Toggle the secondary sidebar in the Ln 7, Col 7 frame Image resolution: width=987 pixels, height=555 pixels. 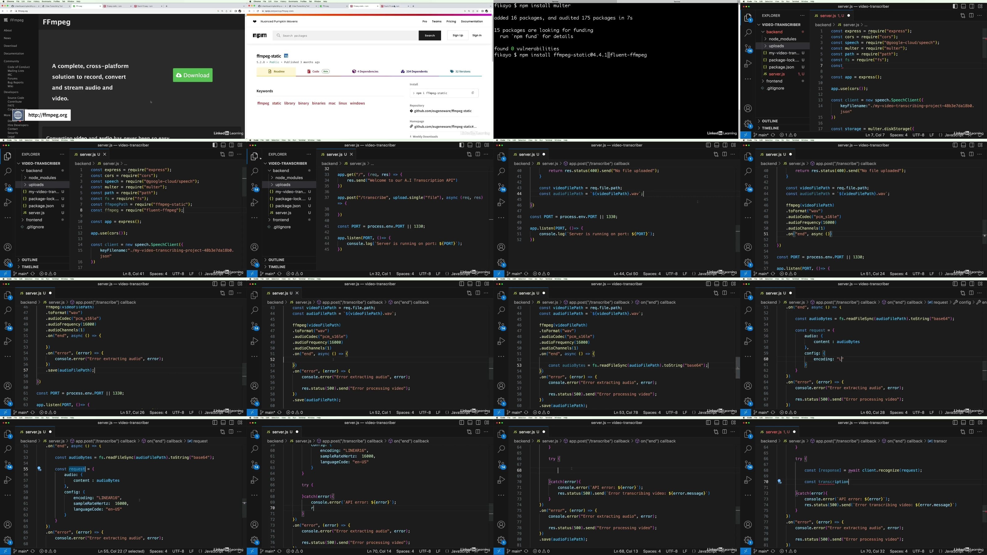click(972, 6)
